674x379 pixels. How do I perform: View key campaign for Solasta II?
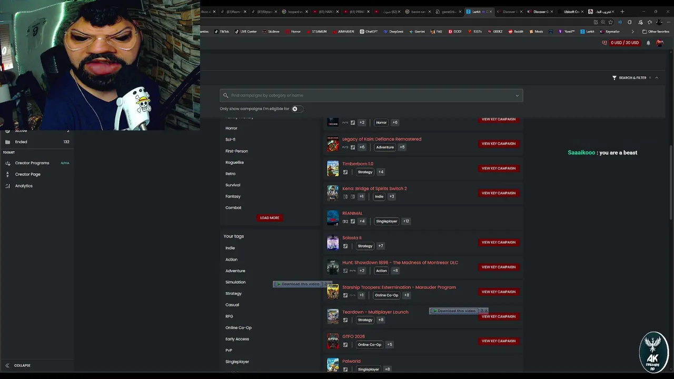(x=499, y=243)
